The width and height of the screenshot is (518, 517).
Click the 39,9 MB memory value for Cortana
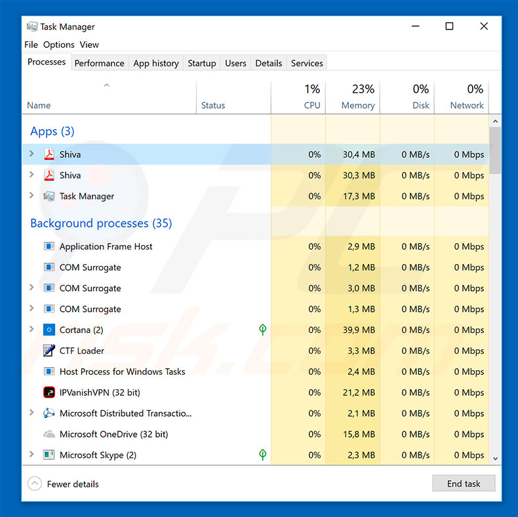[359, 330]
